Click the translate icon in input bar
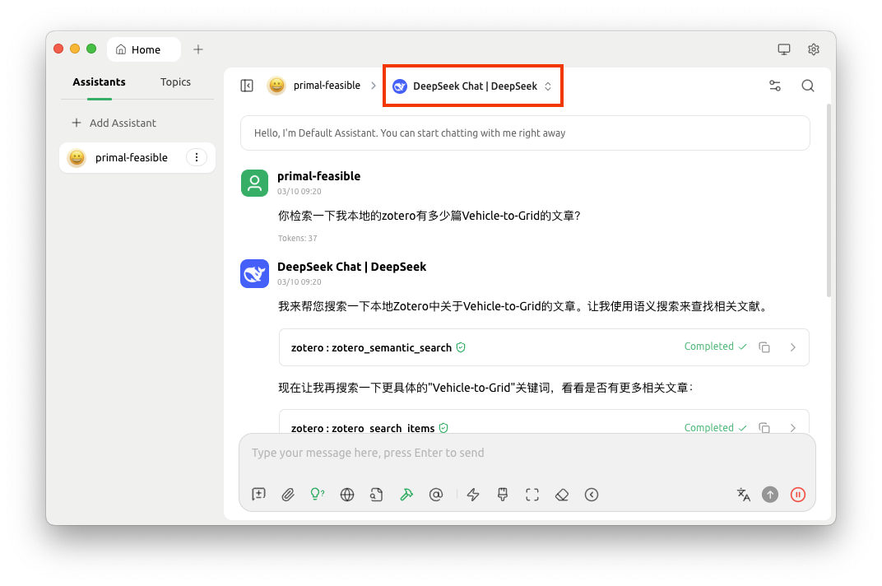The image size is (882, 586). tap(744, 495)
